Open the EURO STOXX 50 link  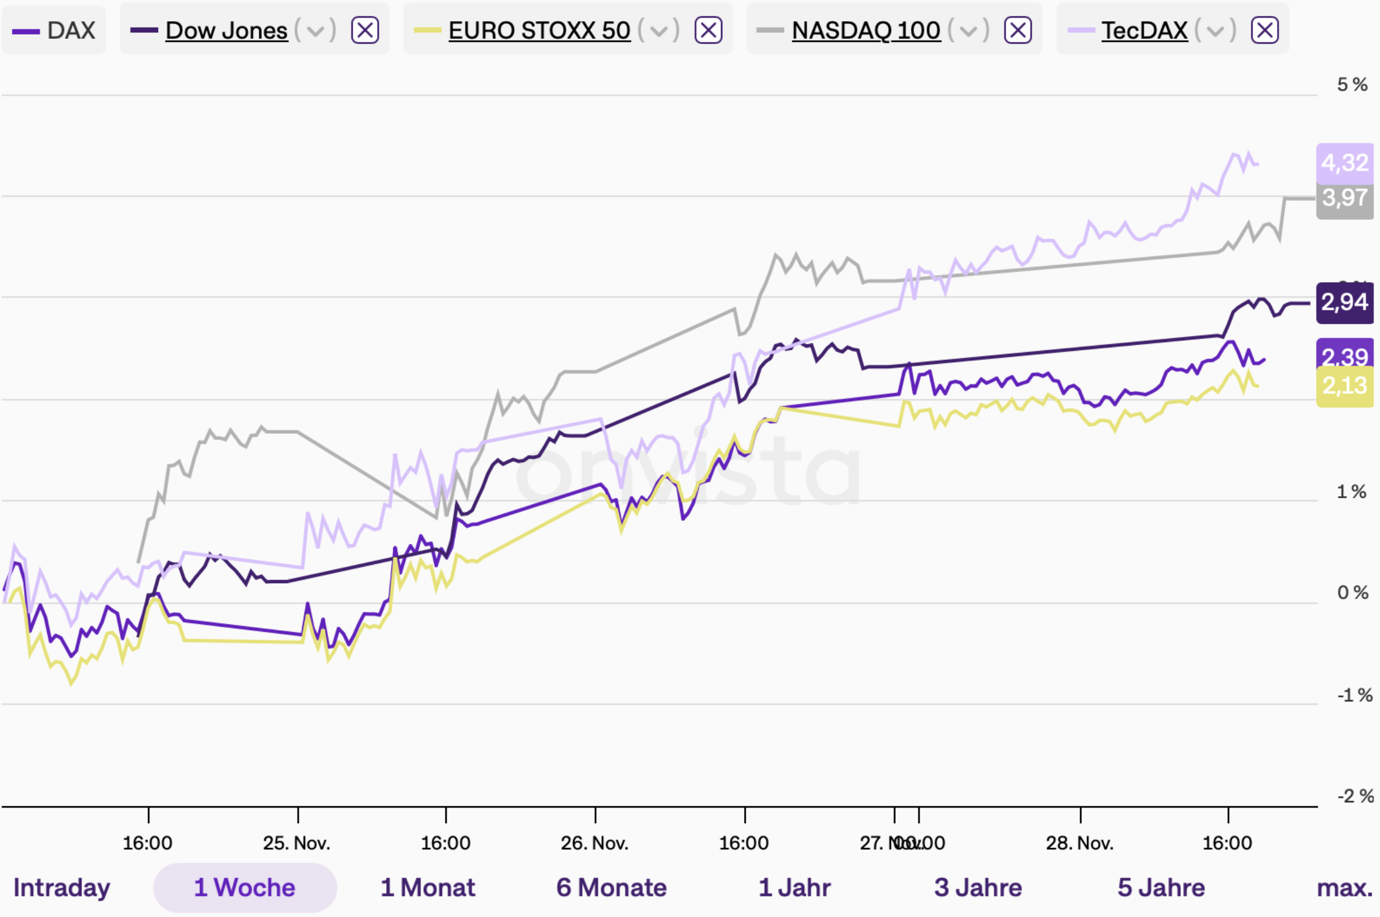coord(539,31)
